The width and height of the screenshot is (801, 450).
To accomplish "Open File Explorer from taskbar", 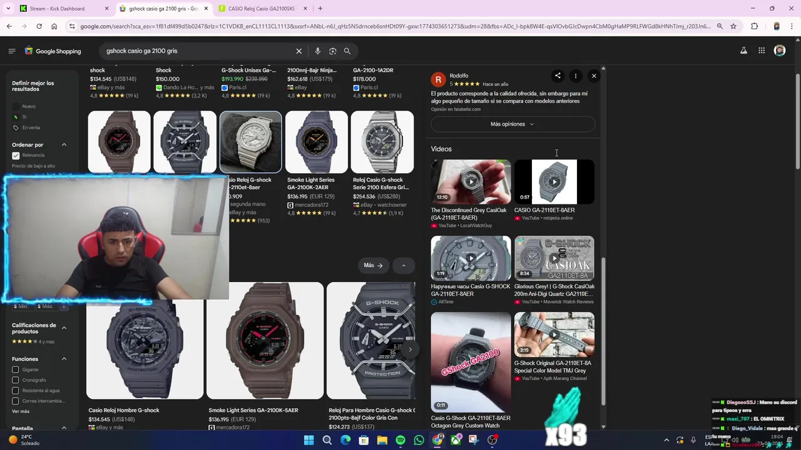I will (382, 441).
